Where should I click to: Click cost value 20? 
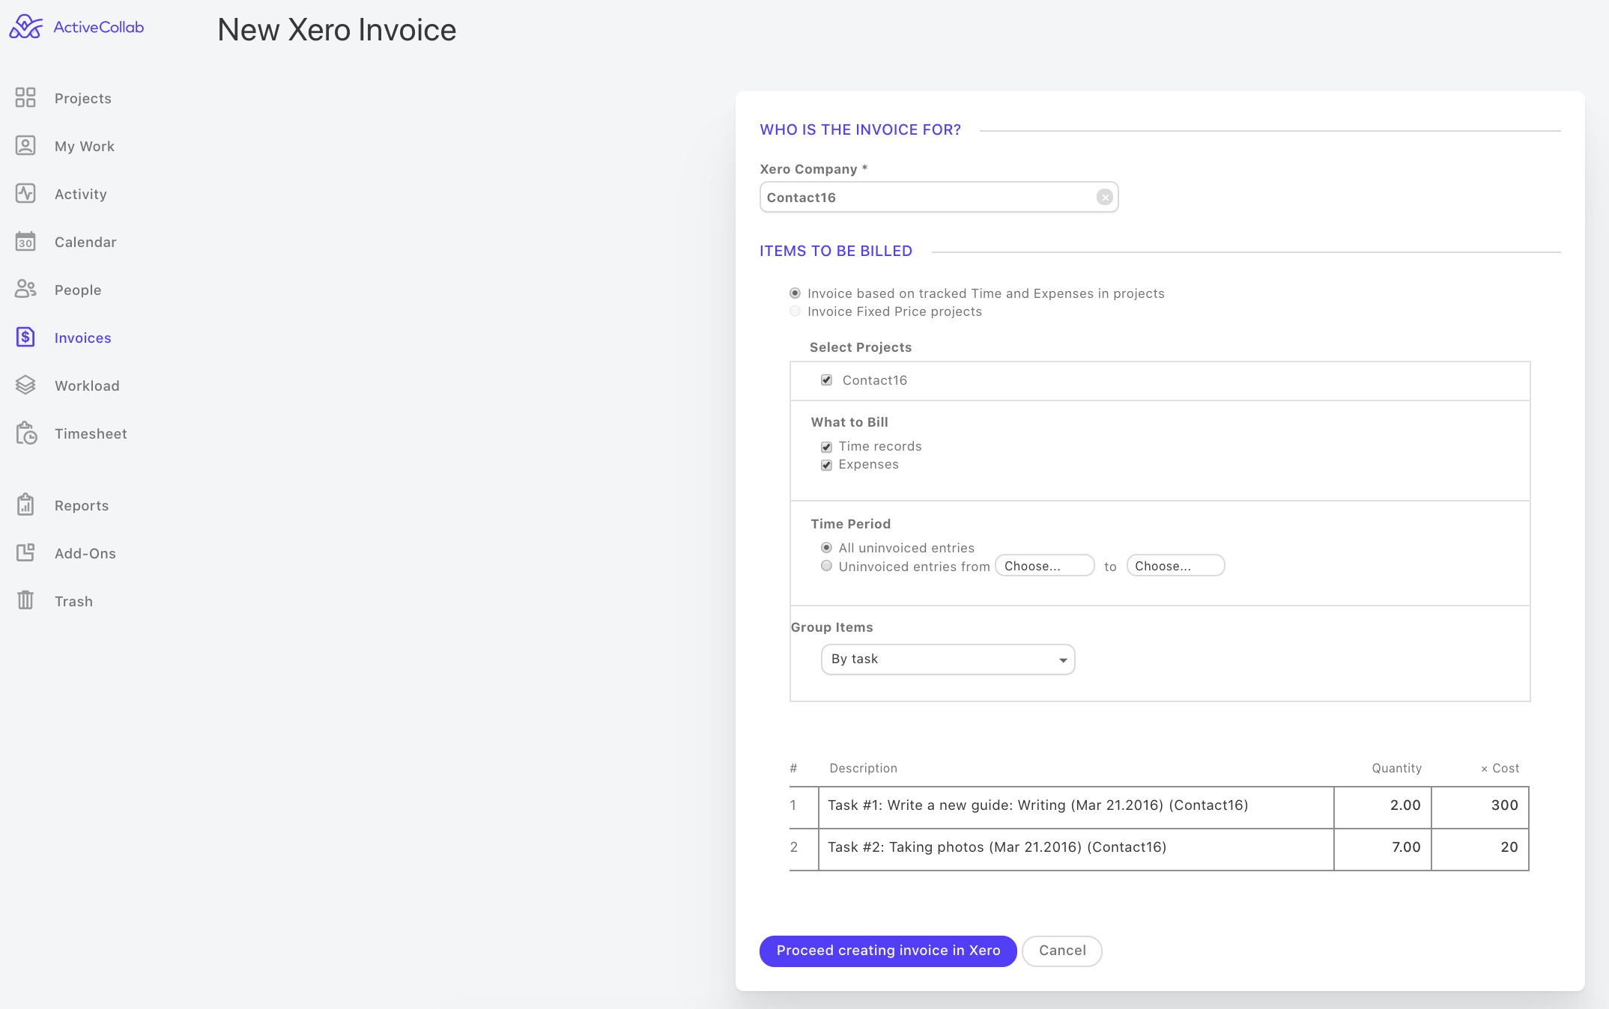(1480, 848)
